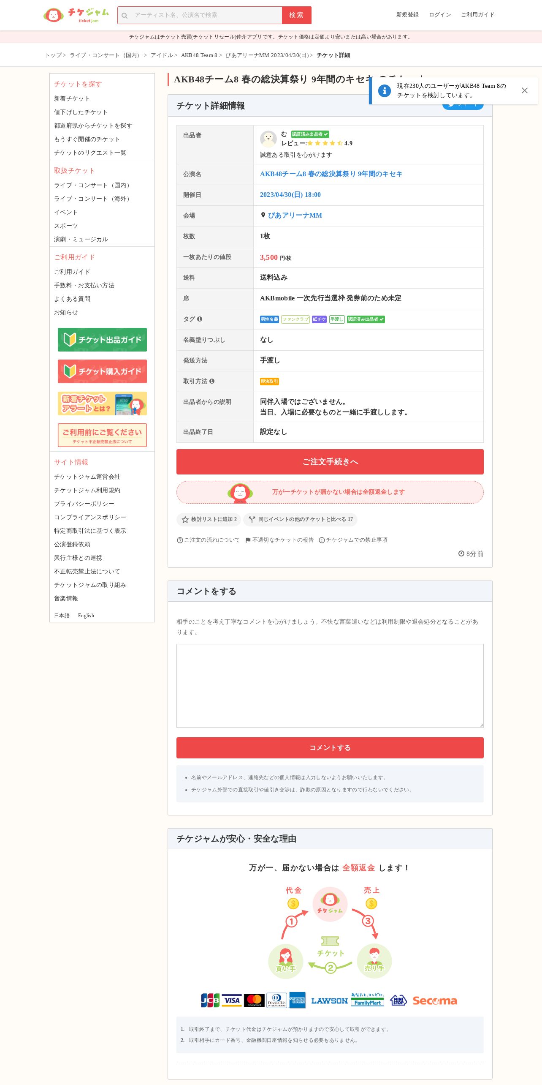Open プライバシーポリシー in sidebar
This screenshot has width=542, height=1085.
coord(84,504)
